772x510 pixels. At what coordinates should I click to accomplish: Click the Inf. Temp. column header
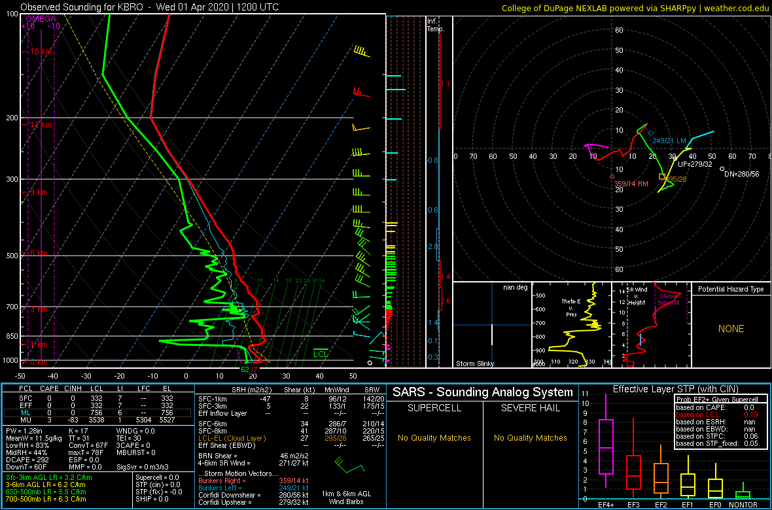click(436, 25)
